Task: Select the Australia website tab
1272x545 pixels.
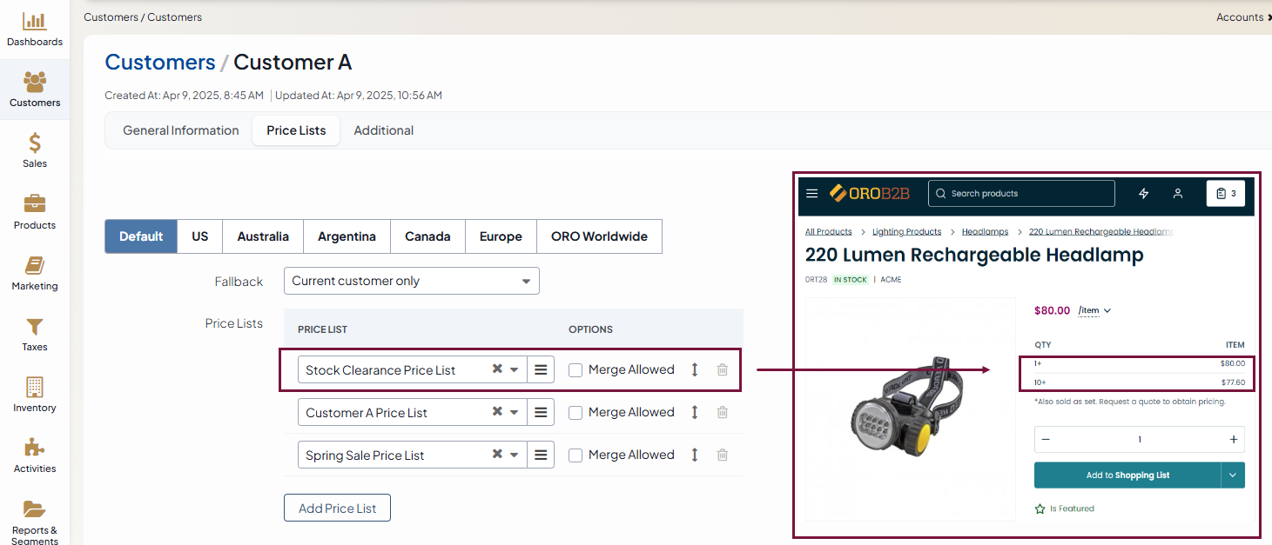Action: pyautogui.click(x=263, y=236)
